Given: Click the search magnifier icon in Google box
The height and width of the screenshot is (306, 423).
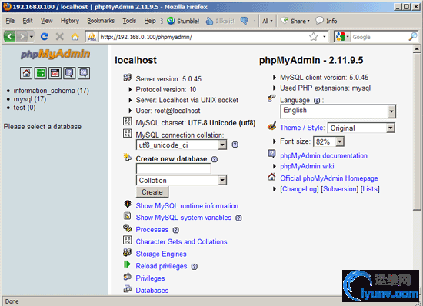Looking at the screenshot, I should [413, 36].
